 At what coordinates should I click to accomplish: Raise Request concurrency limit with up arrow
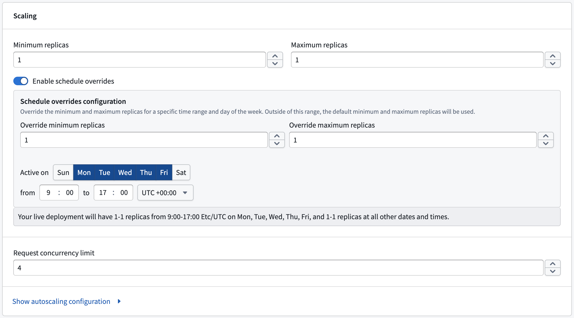(x=553, y=264)
